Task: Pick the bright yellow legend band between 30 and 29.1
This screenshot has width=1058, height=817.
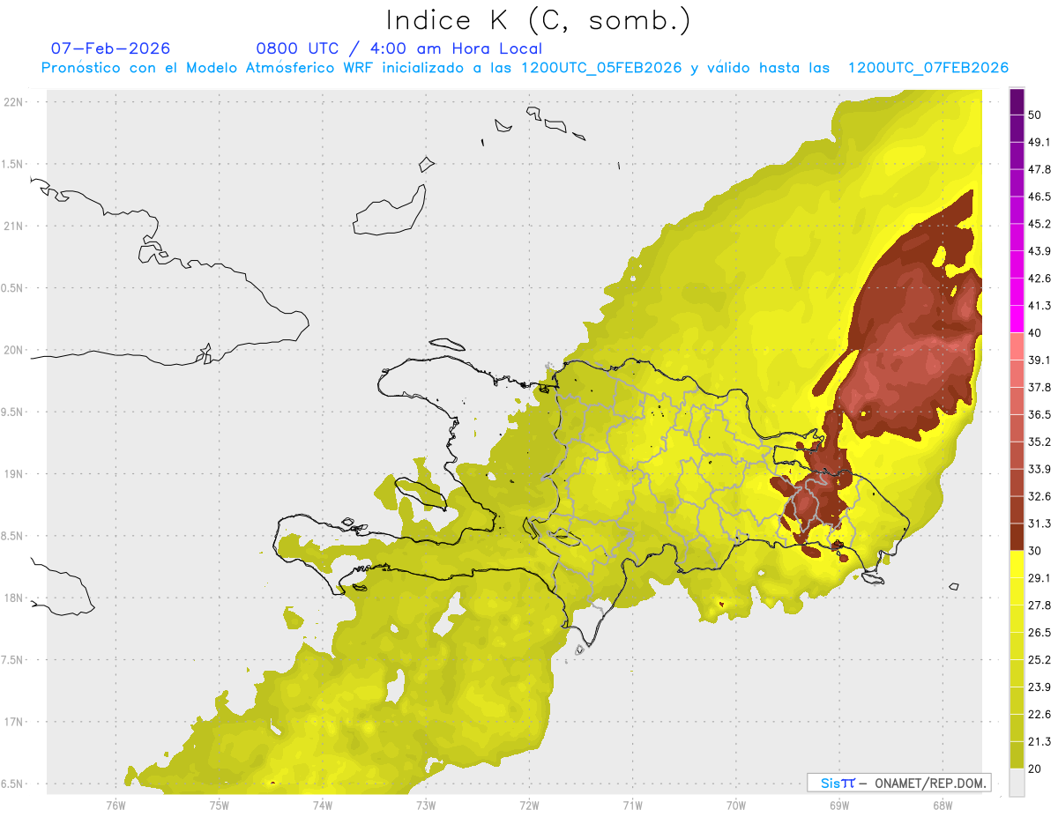Action: [1017, 564]
